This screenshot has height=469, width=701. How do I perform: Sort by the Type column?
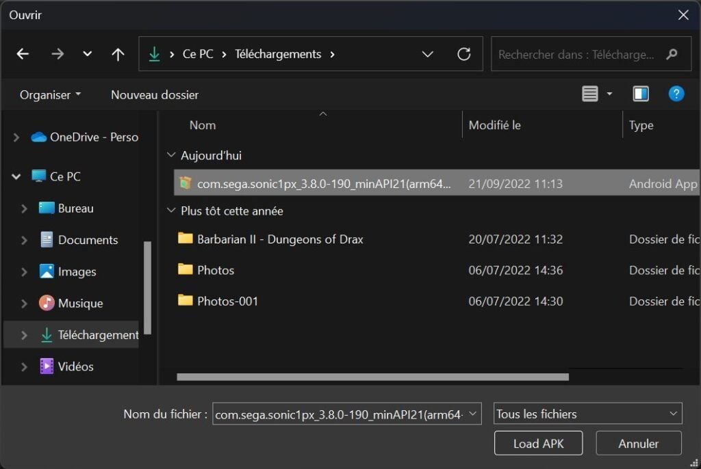pos(641,125)
